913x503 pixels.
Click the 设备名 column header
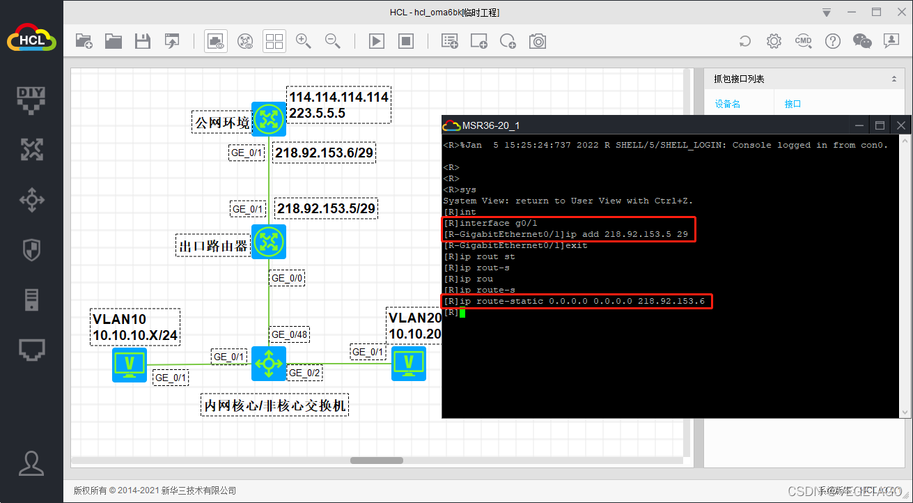point(727,104)
